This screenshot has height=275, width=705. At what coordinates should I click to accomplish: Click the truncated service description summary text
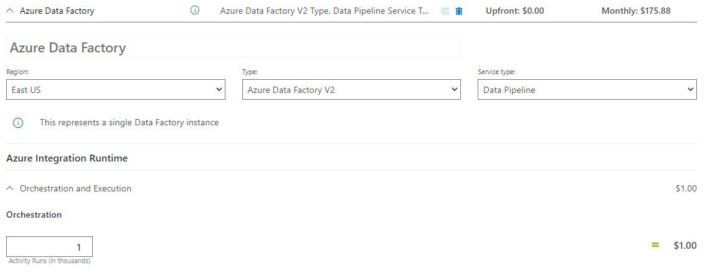coord(324,11)
